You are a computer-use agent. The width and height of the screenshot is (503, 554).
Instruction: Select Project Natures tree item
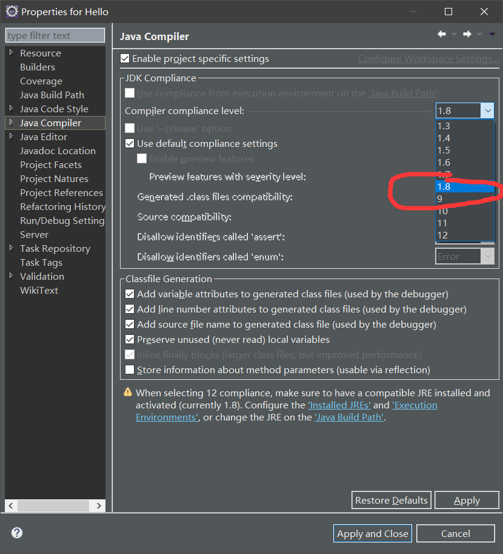[x=54, y=178]
